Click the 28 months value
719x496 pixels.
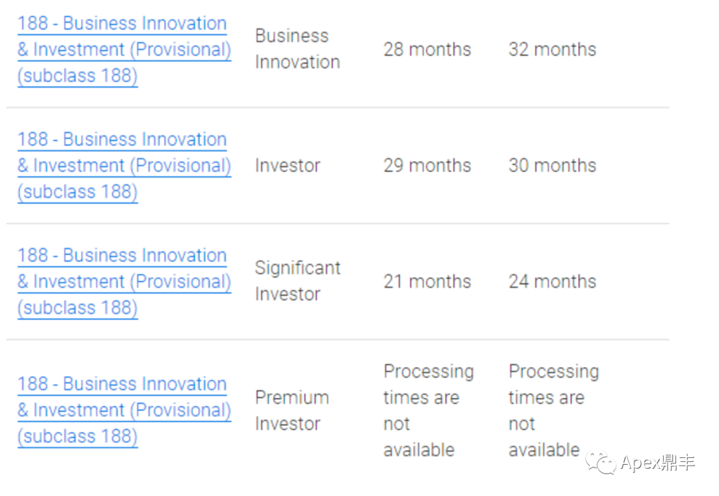(x=427, y=49)
